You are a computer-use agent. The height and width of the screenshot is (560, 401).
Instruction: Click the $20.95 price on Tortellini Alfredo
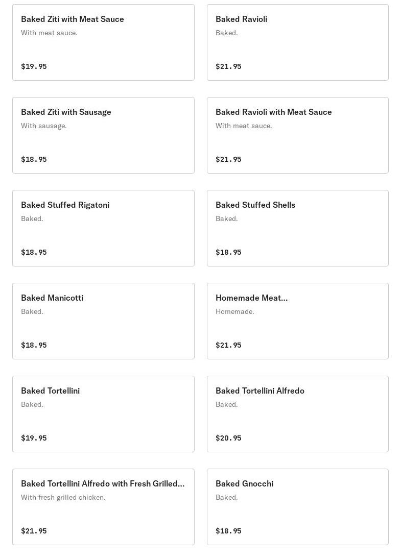coord(228,438)
